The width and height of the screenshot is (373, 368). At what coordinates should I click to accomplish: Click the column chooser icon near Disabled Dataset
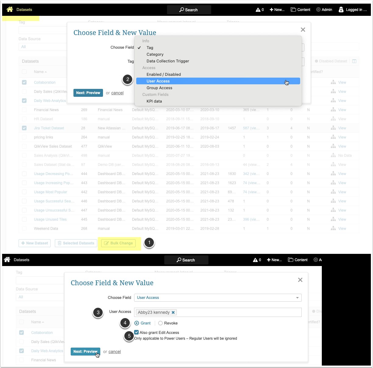click(354, 61)
